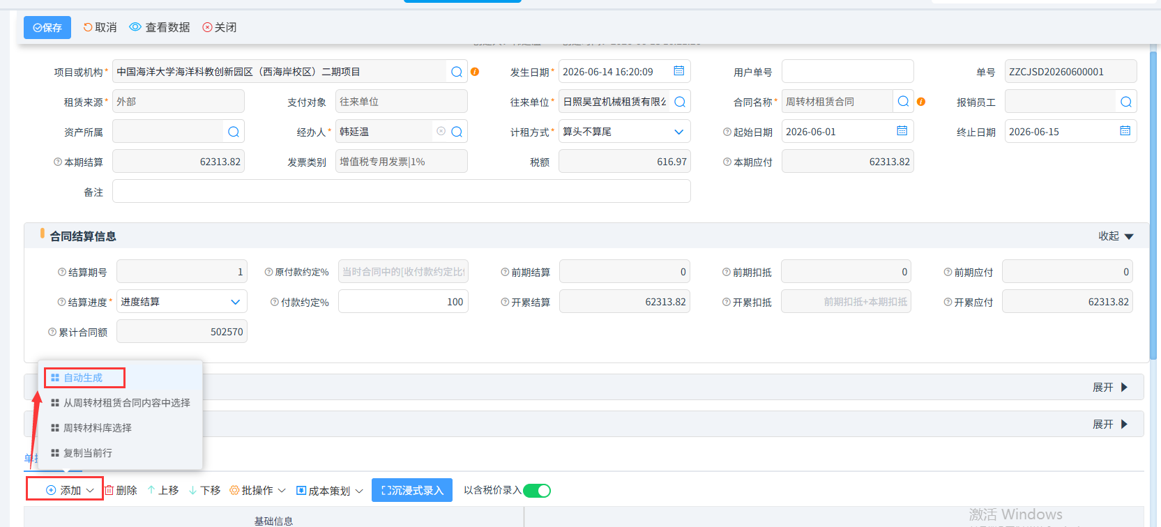This screenshot has width=1161, height=527.
Task: Click the 发票类别 field 增值税专用发票|1%
Action: pos(402,161)
